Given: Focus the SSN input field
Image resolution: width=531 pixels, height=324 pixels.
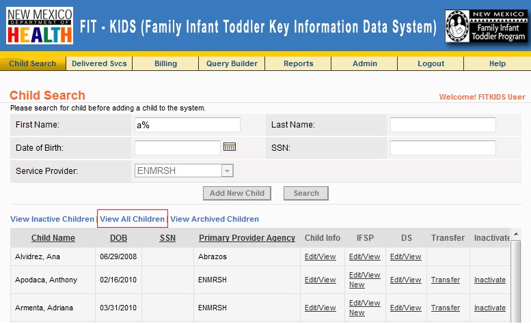Looking at the screenshot, I should [443, 148].
